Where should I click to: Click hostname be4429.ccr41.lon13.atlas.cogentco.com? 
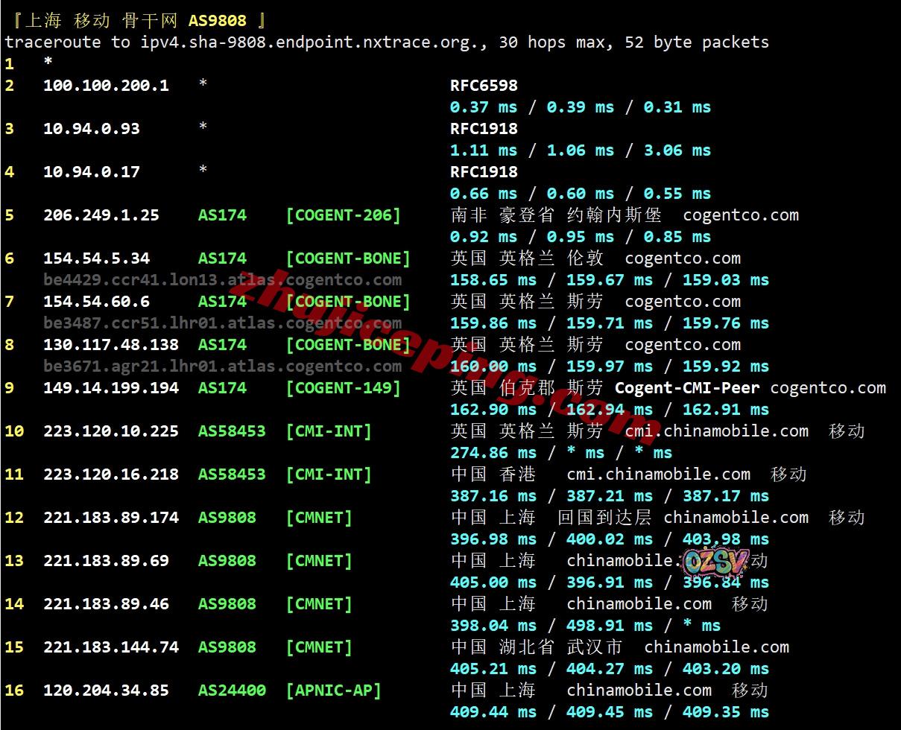click(x=222, y=280)
